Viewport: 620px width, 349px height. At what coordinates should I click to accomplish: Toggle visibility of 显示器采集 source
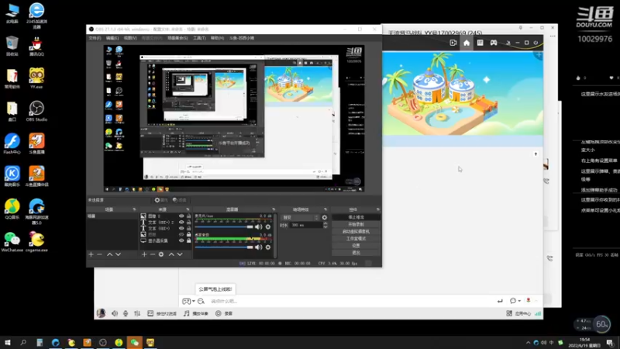point(181,240)
